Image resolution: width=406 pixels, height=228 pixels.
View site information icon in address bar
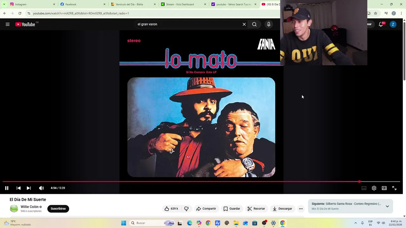(x=29, y=13)
